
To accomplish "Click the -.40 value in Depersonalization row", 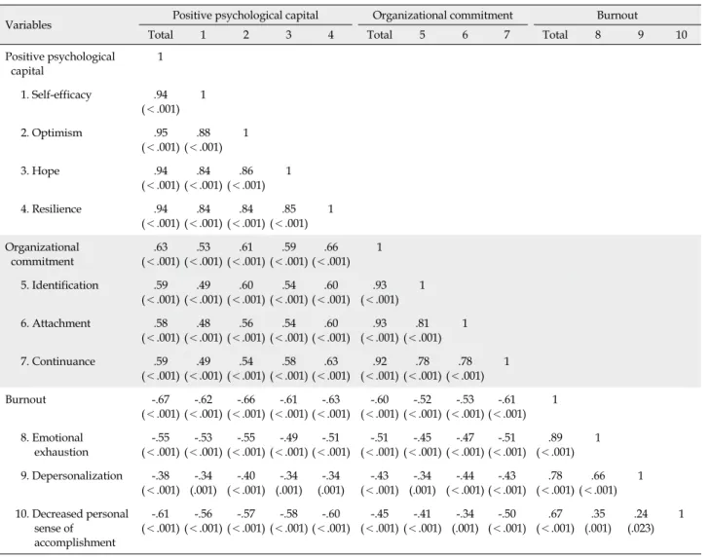I will 245,475.
